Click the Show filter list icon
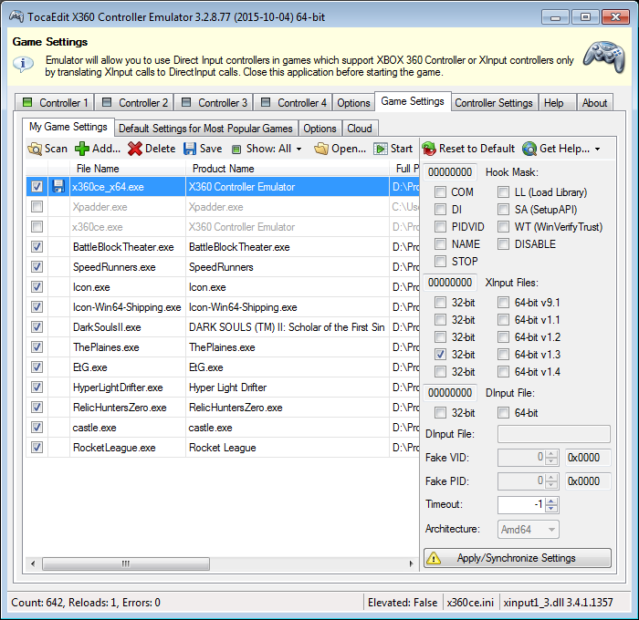This screenshot has height=620, width=639. click(x=236, y=150)
